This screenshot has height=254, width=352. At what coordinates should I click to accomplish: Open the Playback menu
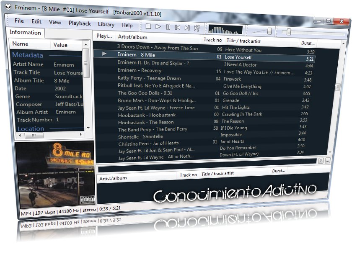click(x=79, y=24)
